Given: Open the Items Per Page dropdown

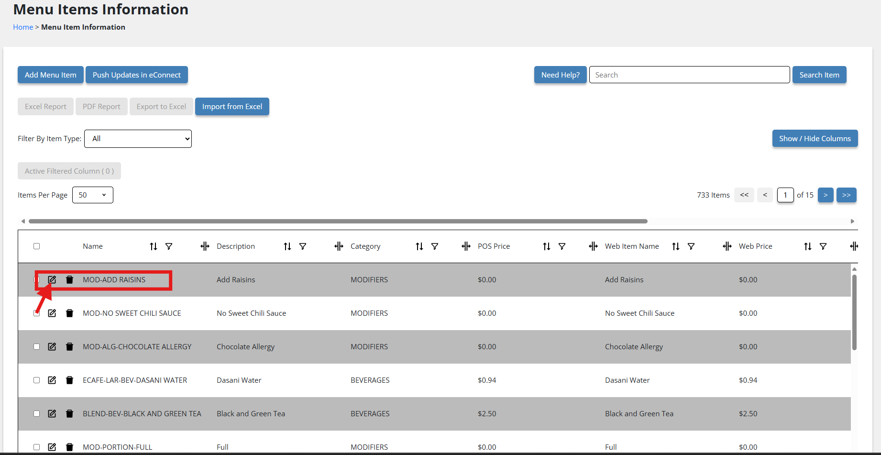Looking at the screenshot, I should [93, 195].
